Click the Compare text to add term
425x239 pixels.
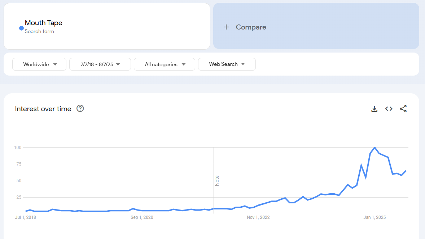pos(251,27)
